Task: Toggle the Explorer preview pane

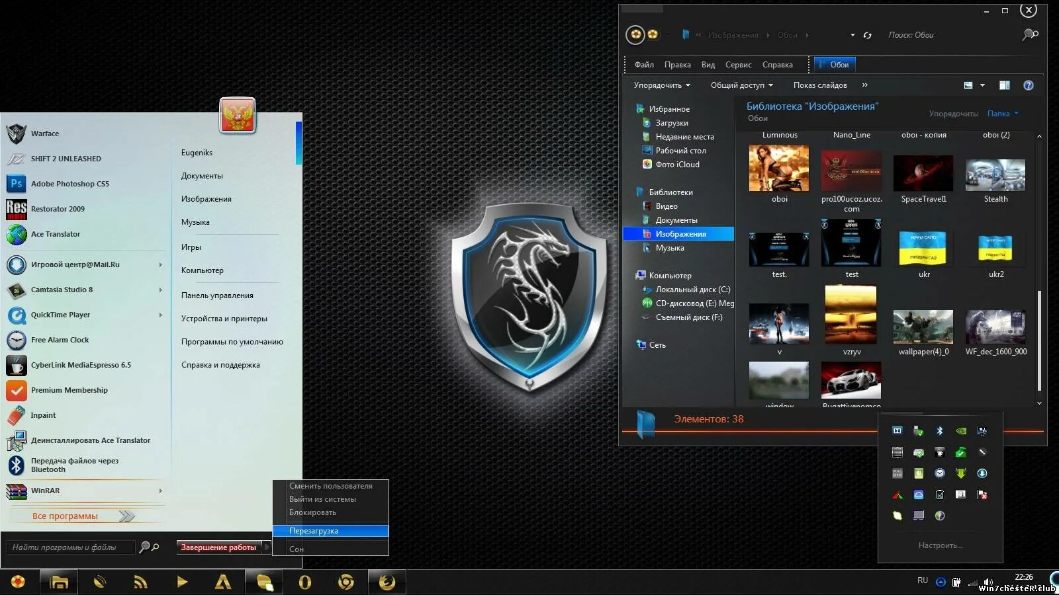Action: pyautogui.click(x=1005, y=85)
